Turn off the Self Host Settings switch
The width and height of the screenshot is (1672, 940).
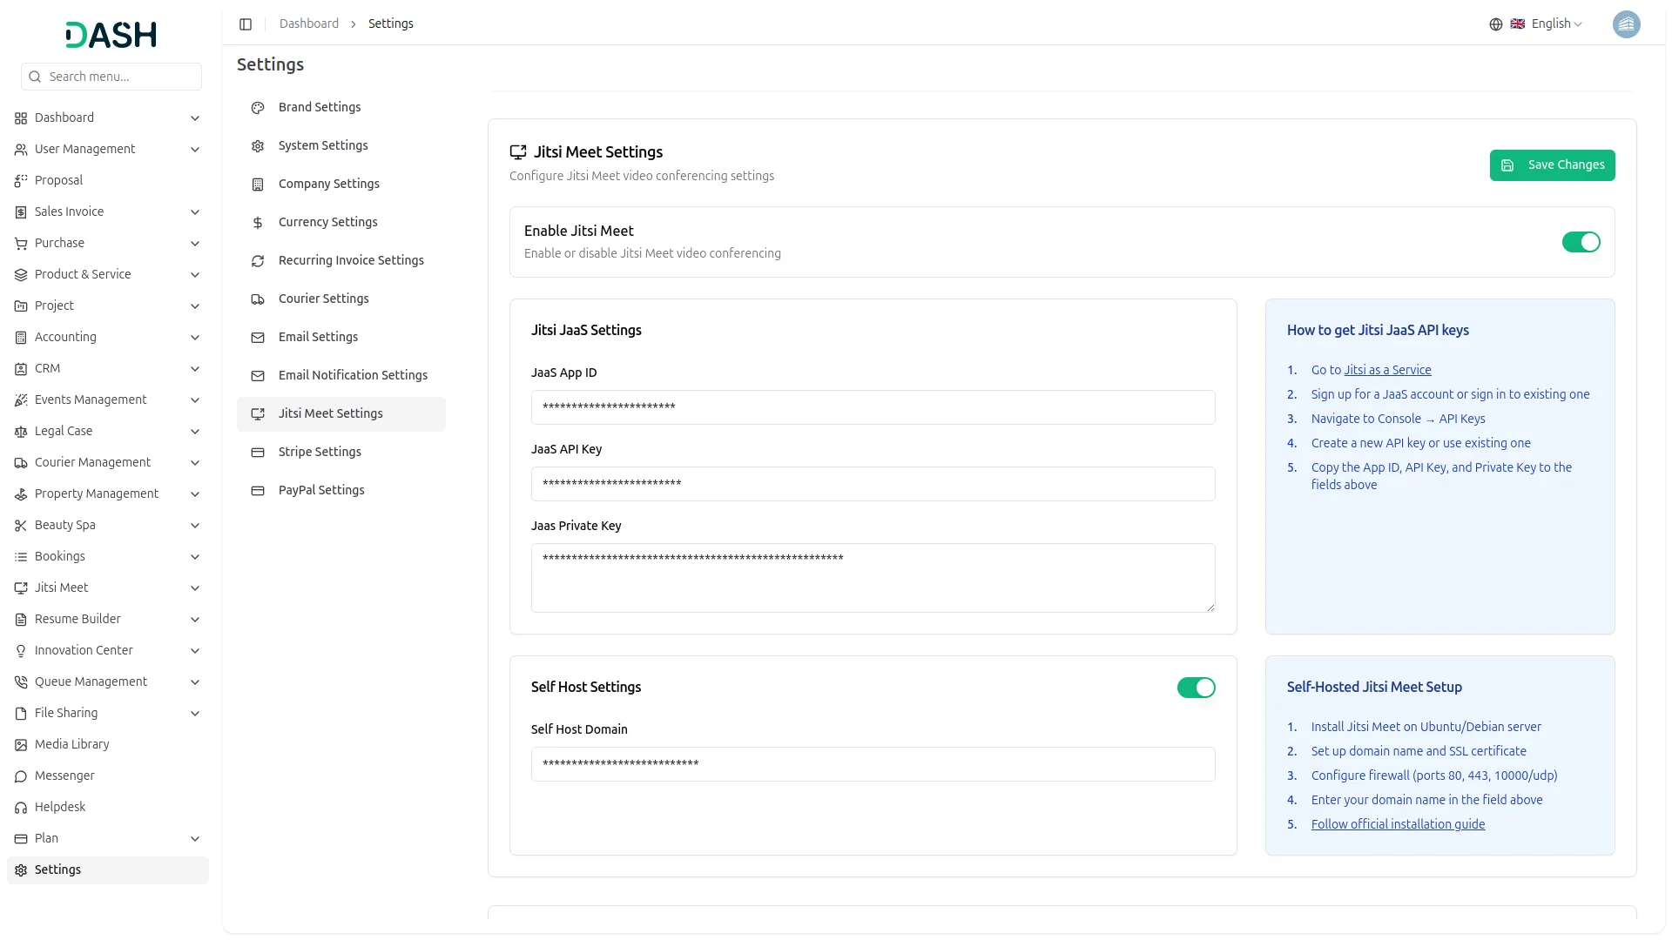click(1195, 688)
